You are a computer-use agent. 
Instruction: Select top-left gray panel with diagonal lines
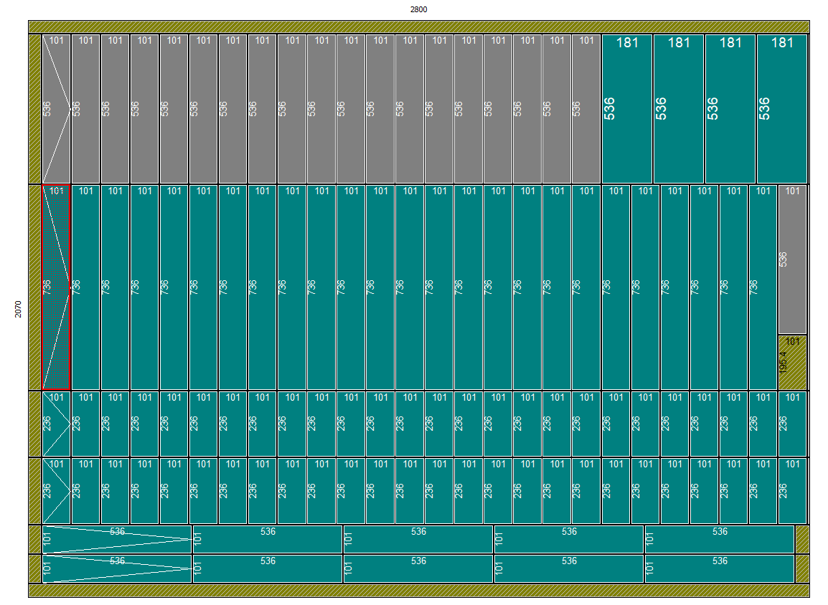(x=56, y=108)
